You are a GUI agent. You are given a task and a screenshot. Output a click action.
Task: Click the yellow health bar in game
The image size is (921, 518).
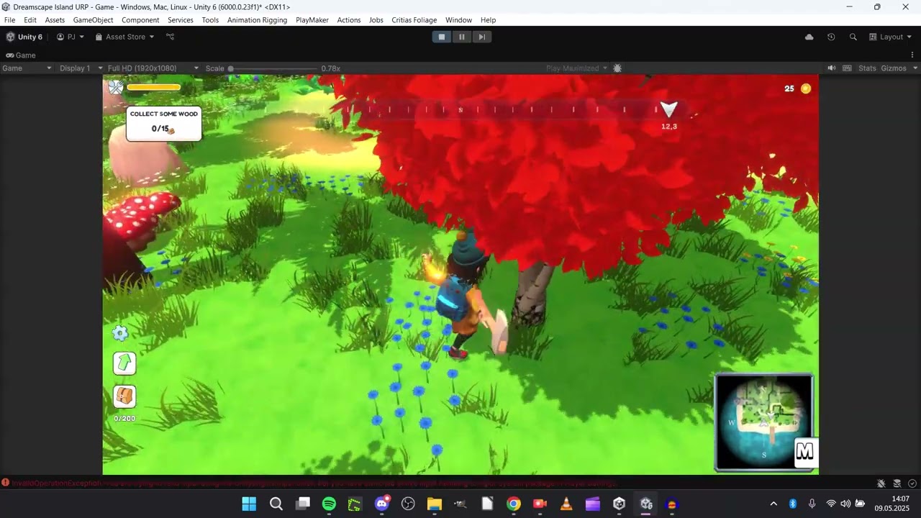154,88
